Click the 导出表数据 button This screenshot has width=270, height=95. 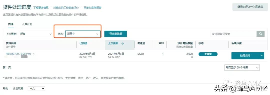pyautogui.click(x=115, y=34)
